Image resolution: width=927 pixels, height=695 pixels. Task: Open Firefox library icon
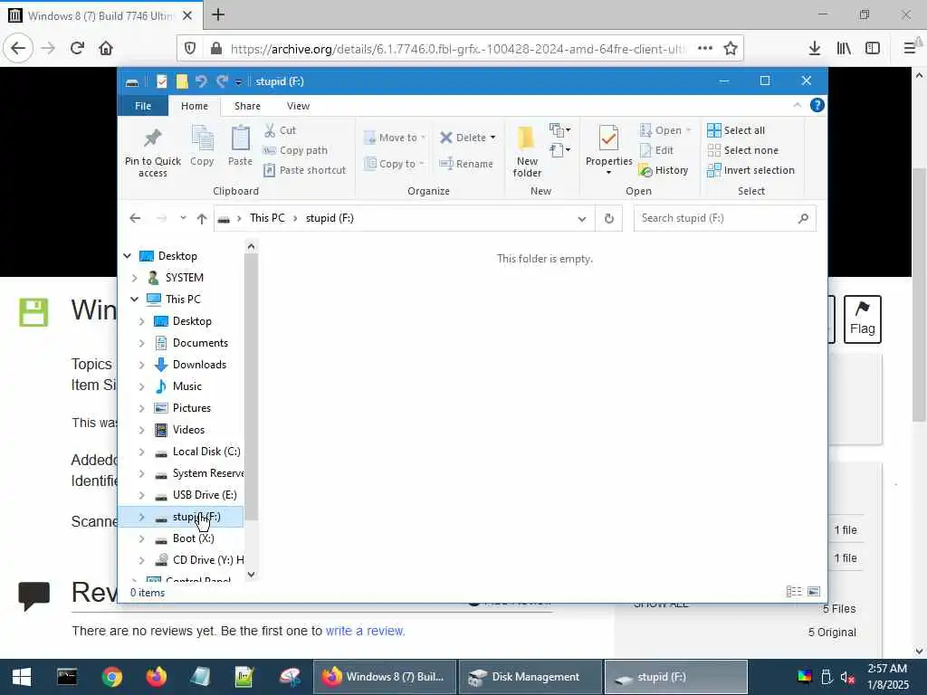pos(845,49)
